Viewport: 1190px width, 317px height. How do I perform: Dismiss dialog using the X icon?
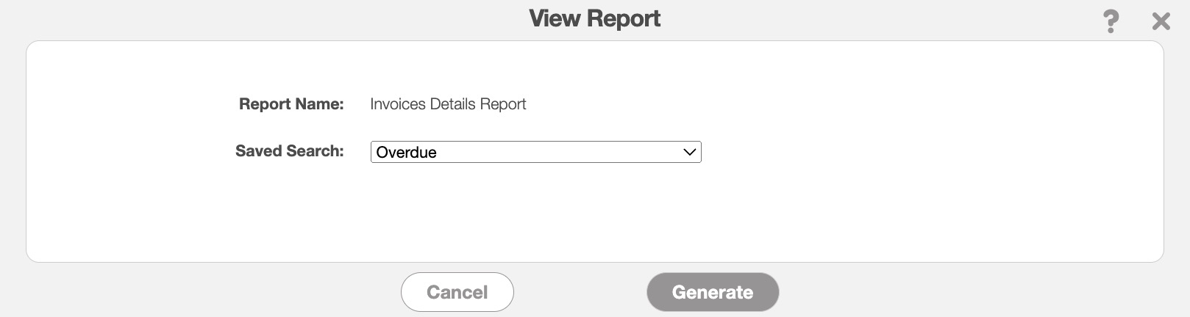point(1161,21)
